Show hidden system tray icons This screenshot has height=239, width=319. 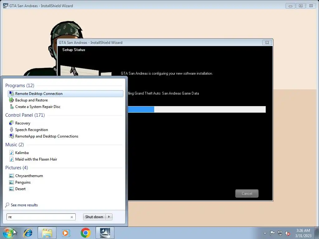[x=265, y=233]
